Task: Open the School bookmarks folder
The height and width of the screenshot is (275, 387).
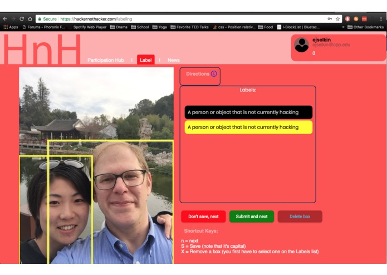Action: click(140, 27)
